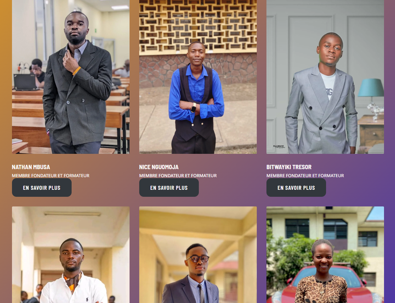The height and width of the screenshot is (303, 395).
Task: Open Bitwayiki Tresor's grey-suit photo
Action: 325,77
